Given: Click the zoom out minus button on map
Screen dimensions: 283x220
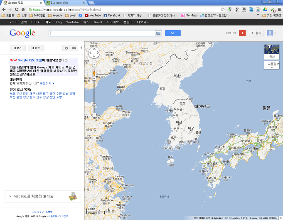Looking at the screenshot, I should (94, 115).
